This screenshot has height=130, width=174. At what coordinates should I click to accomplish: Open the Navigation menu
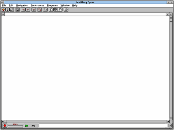(x=22, y=6)
